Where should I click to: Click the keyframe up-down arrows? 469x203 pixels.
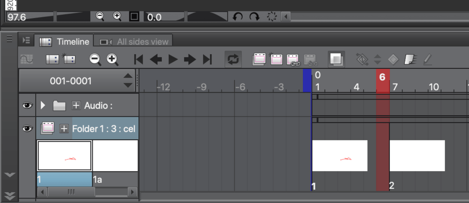[x=378, y=59]
